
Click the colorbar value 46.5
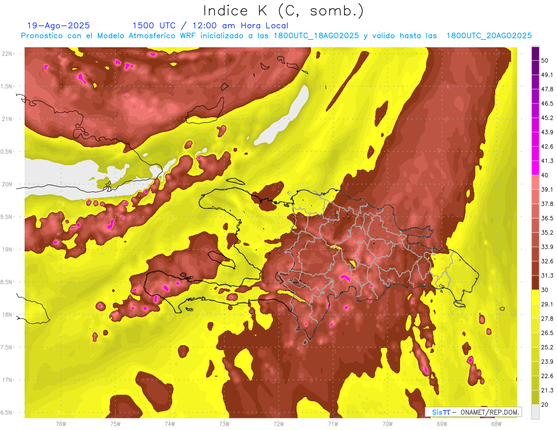pyautogui.click(x=547, y=103)
